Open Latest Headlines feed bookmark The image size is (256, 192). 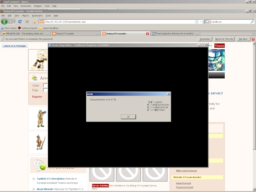click(x=49, y=28)
